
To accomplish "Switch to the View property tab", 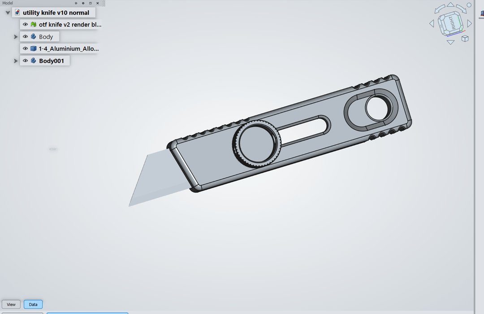I will (x=11, y=305).
